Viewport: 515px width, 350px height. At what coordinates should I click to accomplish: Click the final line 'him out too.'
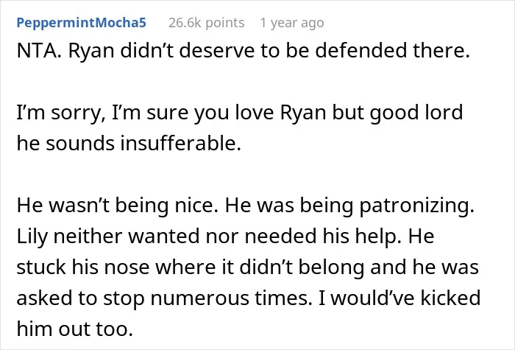74,329
